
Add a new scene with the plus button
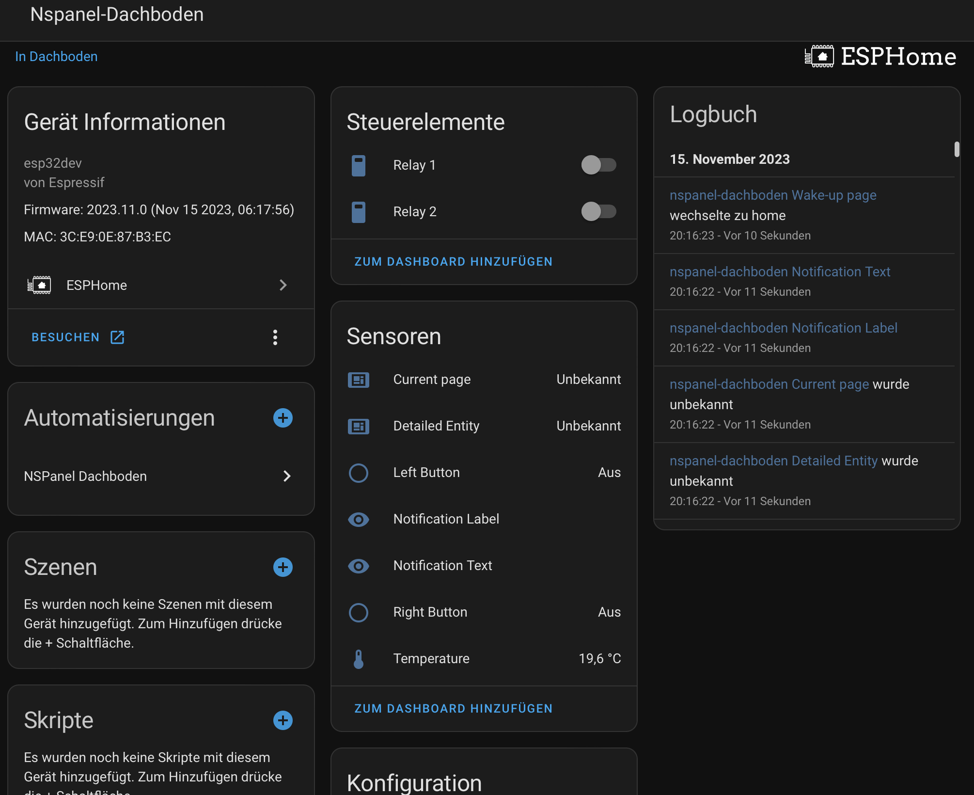tap(283, 567)
